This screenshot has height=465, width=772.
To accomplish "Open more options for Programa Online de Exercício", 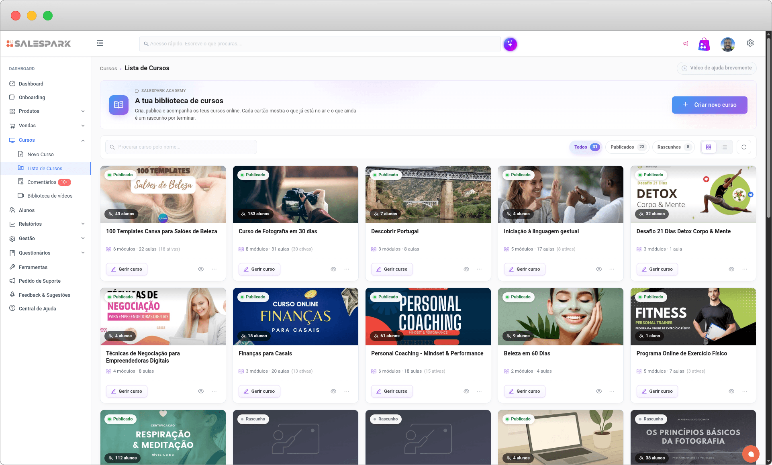I will click(x=745, y=391).
